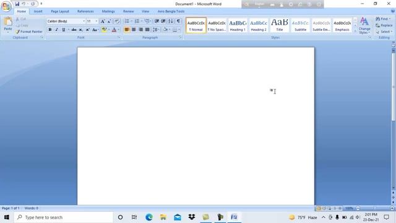This screenshot has height=223, width=396.
Task: Click the Bullets list icon
Action: (127, 21)
